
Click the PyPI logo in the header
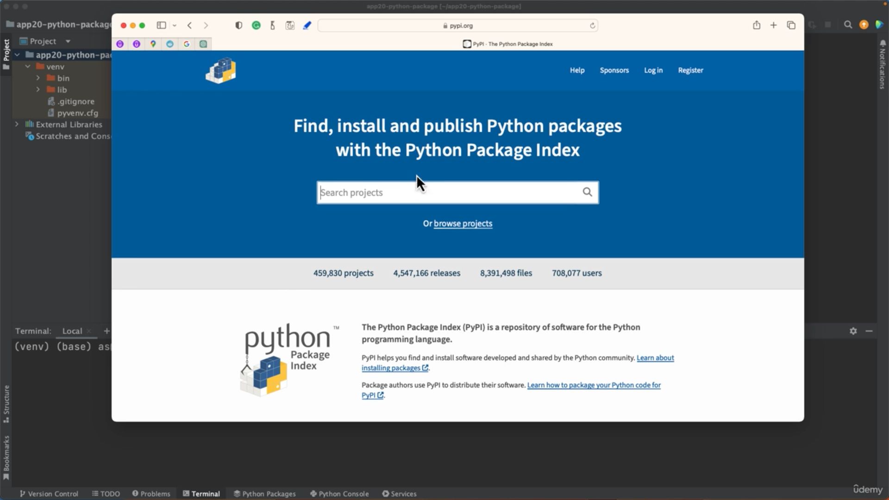click(x=221, y=70)
